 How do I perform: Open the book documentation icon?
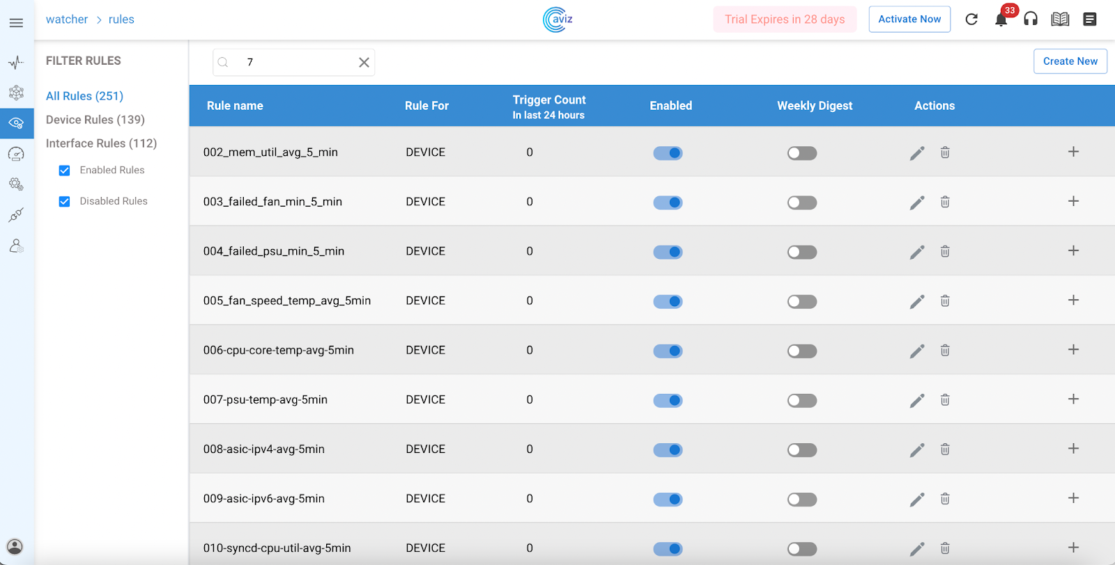coord(1060,19)
